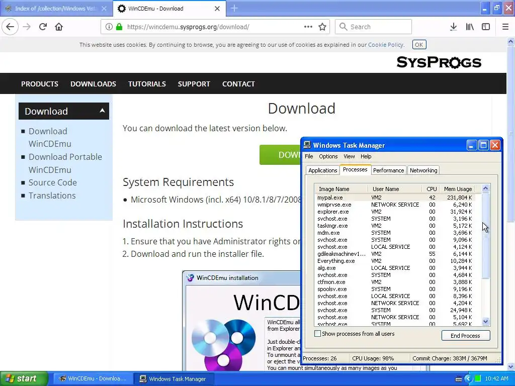This screenshot has height=386, width=515.
Task: Open the browser downloads panel
Action: (x=453, y=27)
